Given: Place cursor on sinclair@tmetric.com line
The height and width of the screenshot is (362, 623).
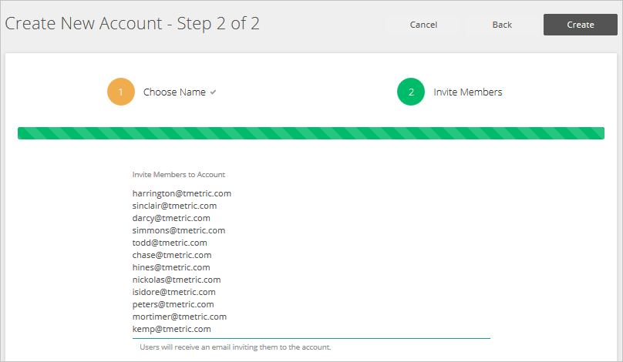Looking at the screenshot, I should [174, 206].
